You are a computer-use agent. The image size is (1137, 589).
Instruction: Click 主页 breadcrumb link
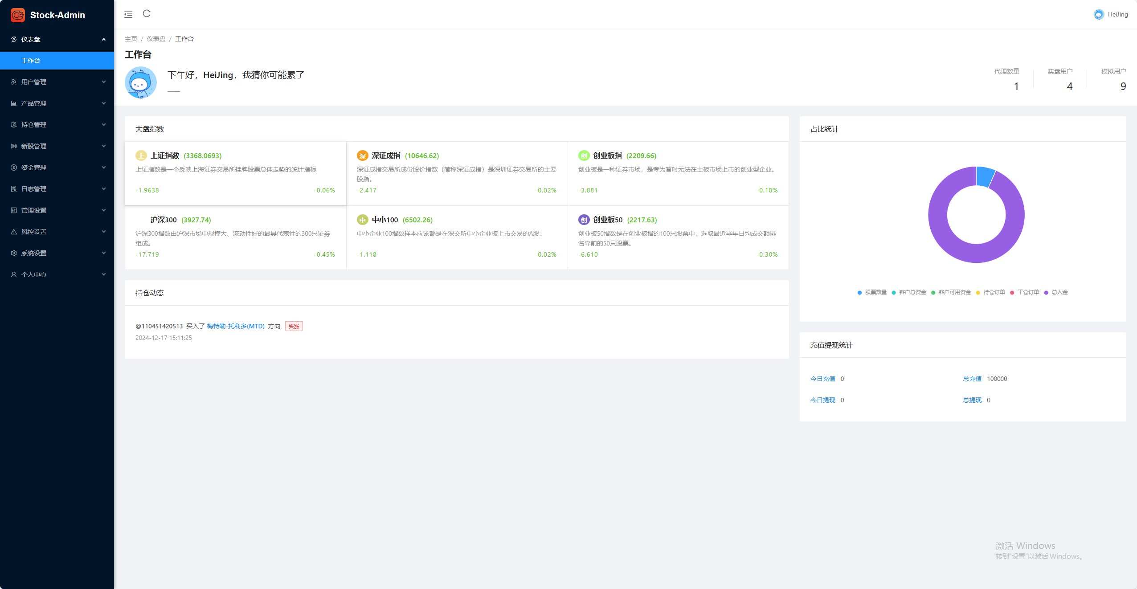(131, 39)
